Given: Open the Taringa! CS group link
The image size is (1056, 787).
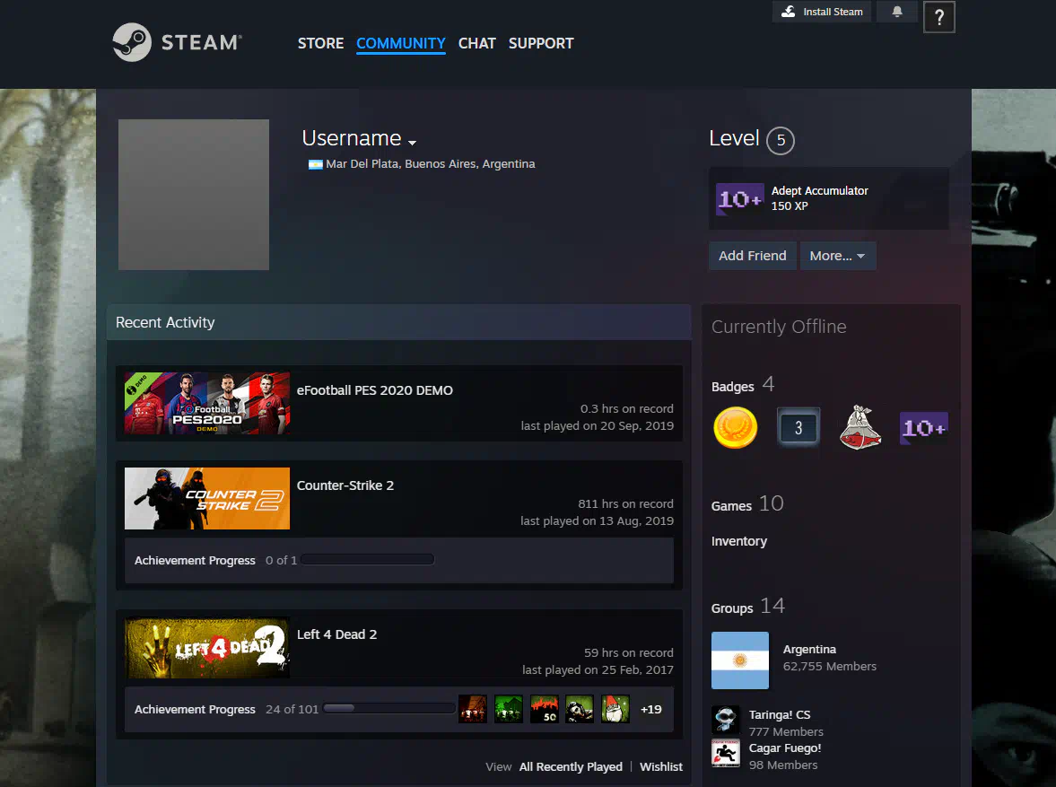Looking at the screenshot, I should click(779, 715).
